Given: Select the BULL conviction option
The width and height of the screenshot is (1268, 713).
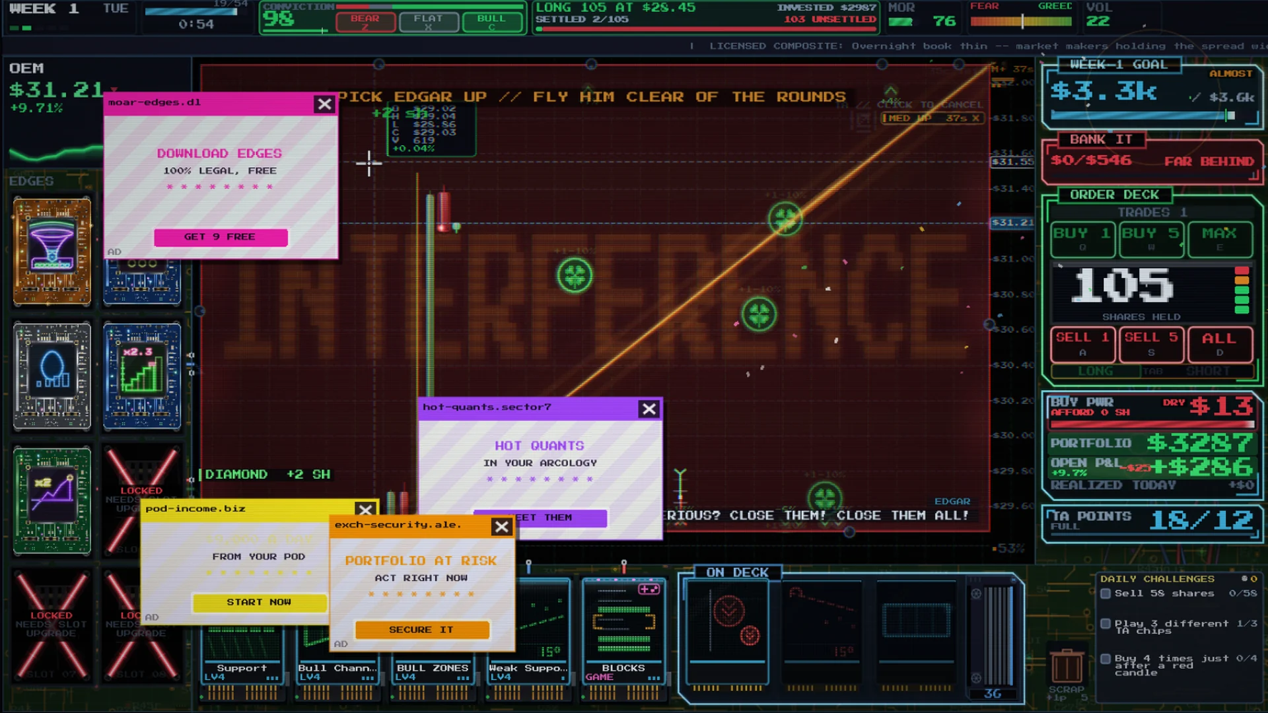Looking at the screenshot, I should click(491, 22).
